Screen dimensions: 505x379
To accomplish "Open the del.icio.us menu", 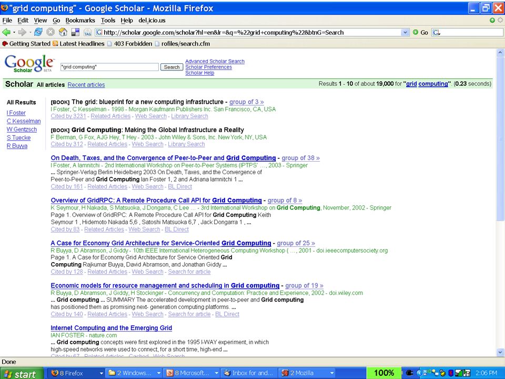I will 151,21.
